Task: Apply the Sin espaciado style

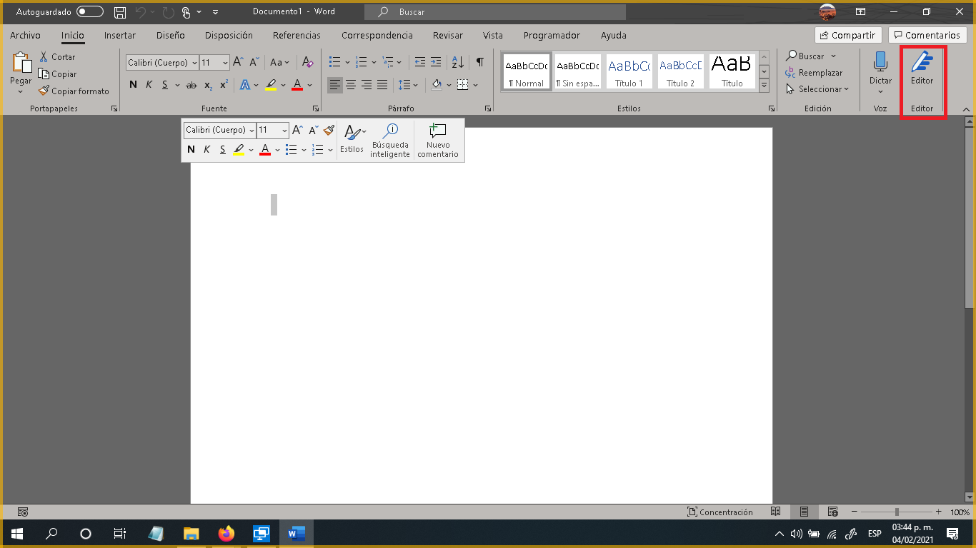Action: pos(577,71)
